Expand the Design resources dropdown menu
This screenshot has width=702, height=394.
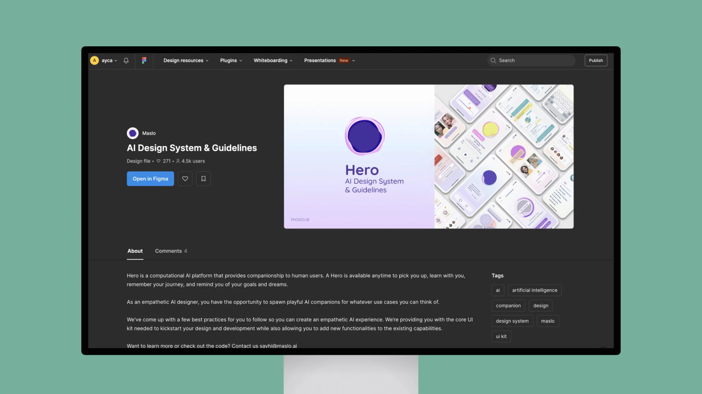point(186,60)
